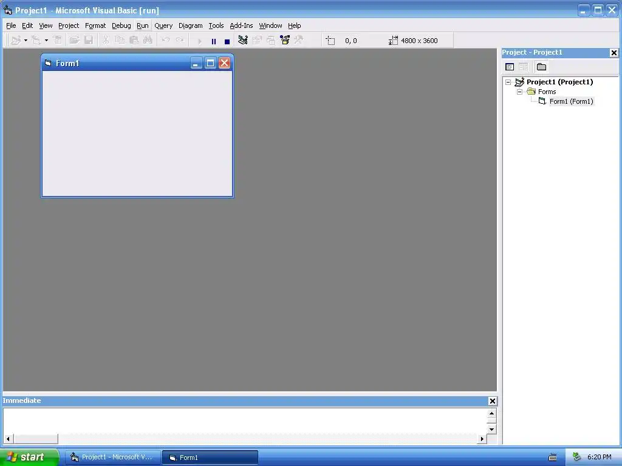
Task: Click the Open Project folder icon
Action: 74,41
